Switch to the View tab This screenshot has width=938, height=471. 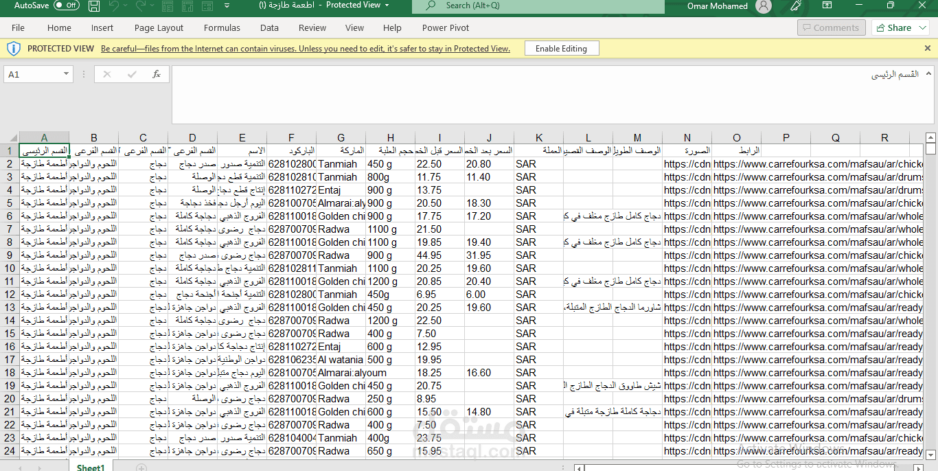tap(354, 28)
